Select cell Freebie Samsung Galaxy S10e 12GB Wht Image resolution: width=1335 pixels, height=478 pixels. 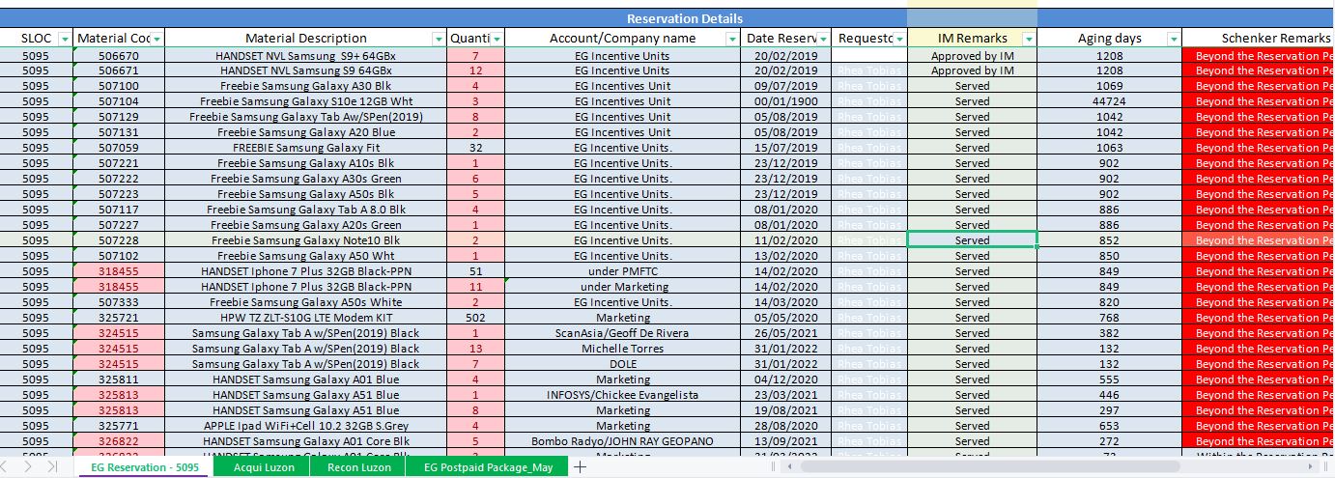[x=306, y=101]
